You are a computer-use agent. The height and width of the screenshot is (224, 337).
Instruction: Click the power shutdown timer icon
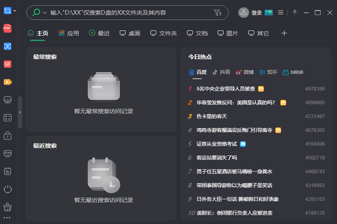8,189
